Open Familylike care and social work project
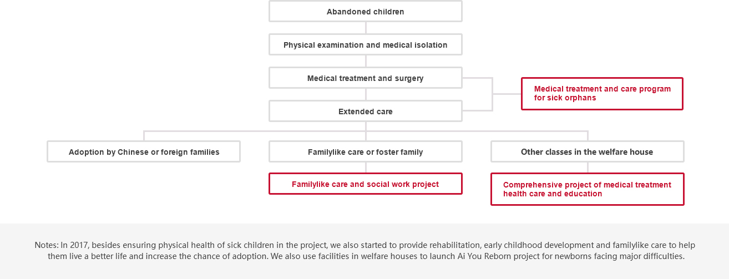This screenshot has height=279, width=729. 365,184
